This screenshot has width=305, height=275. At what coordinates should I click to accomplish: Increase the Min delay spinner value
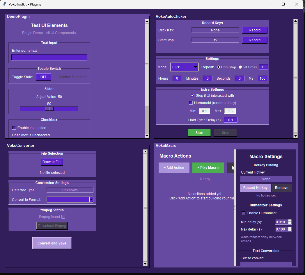pos(290,221)
